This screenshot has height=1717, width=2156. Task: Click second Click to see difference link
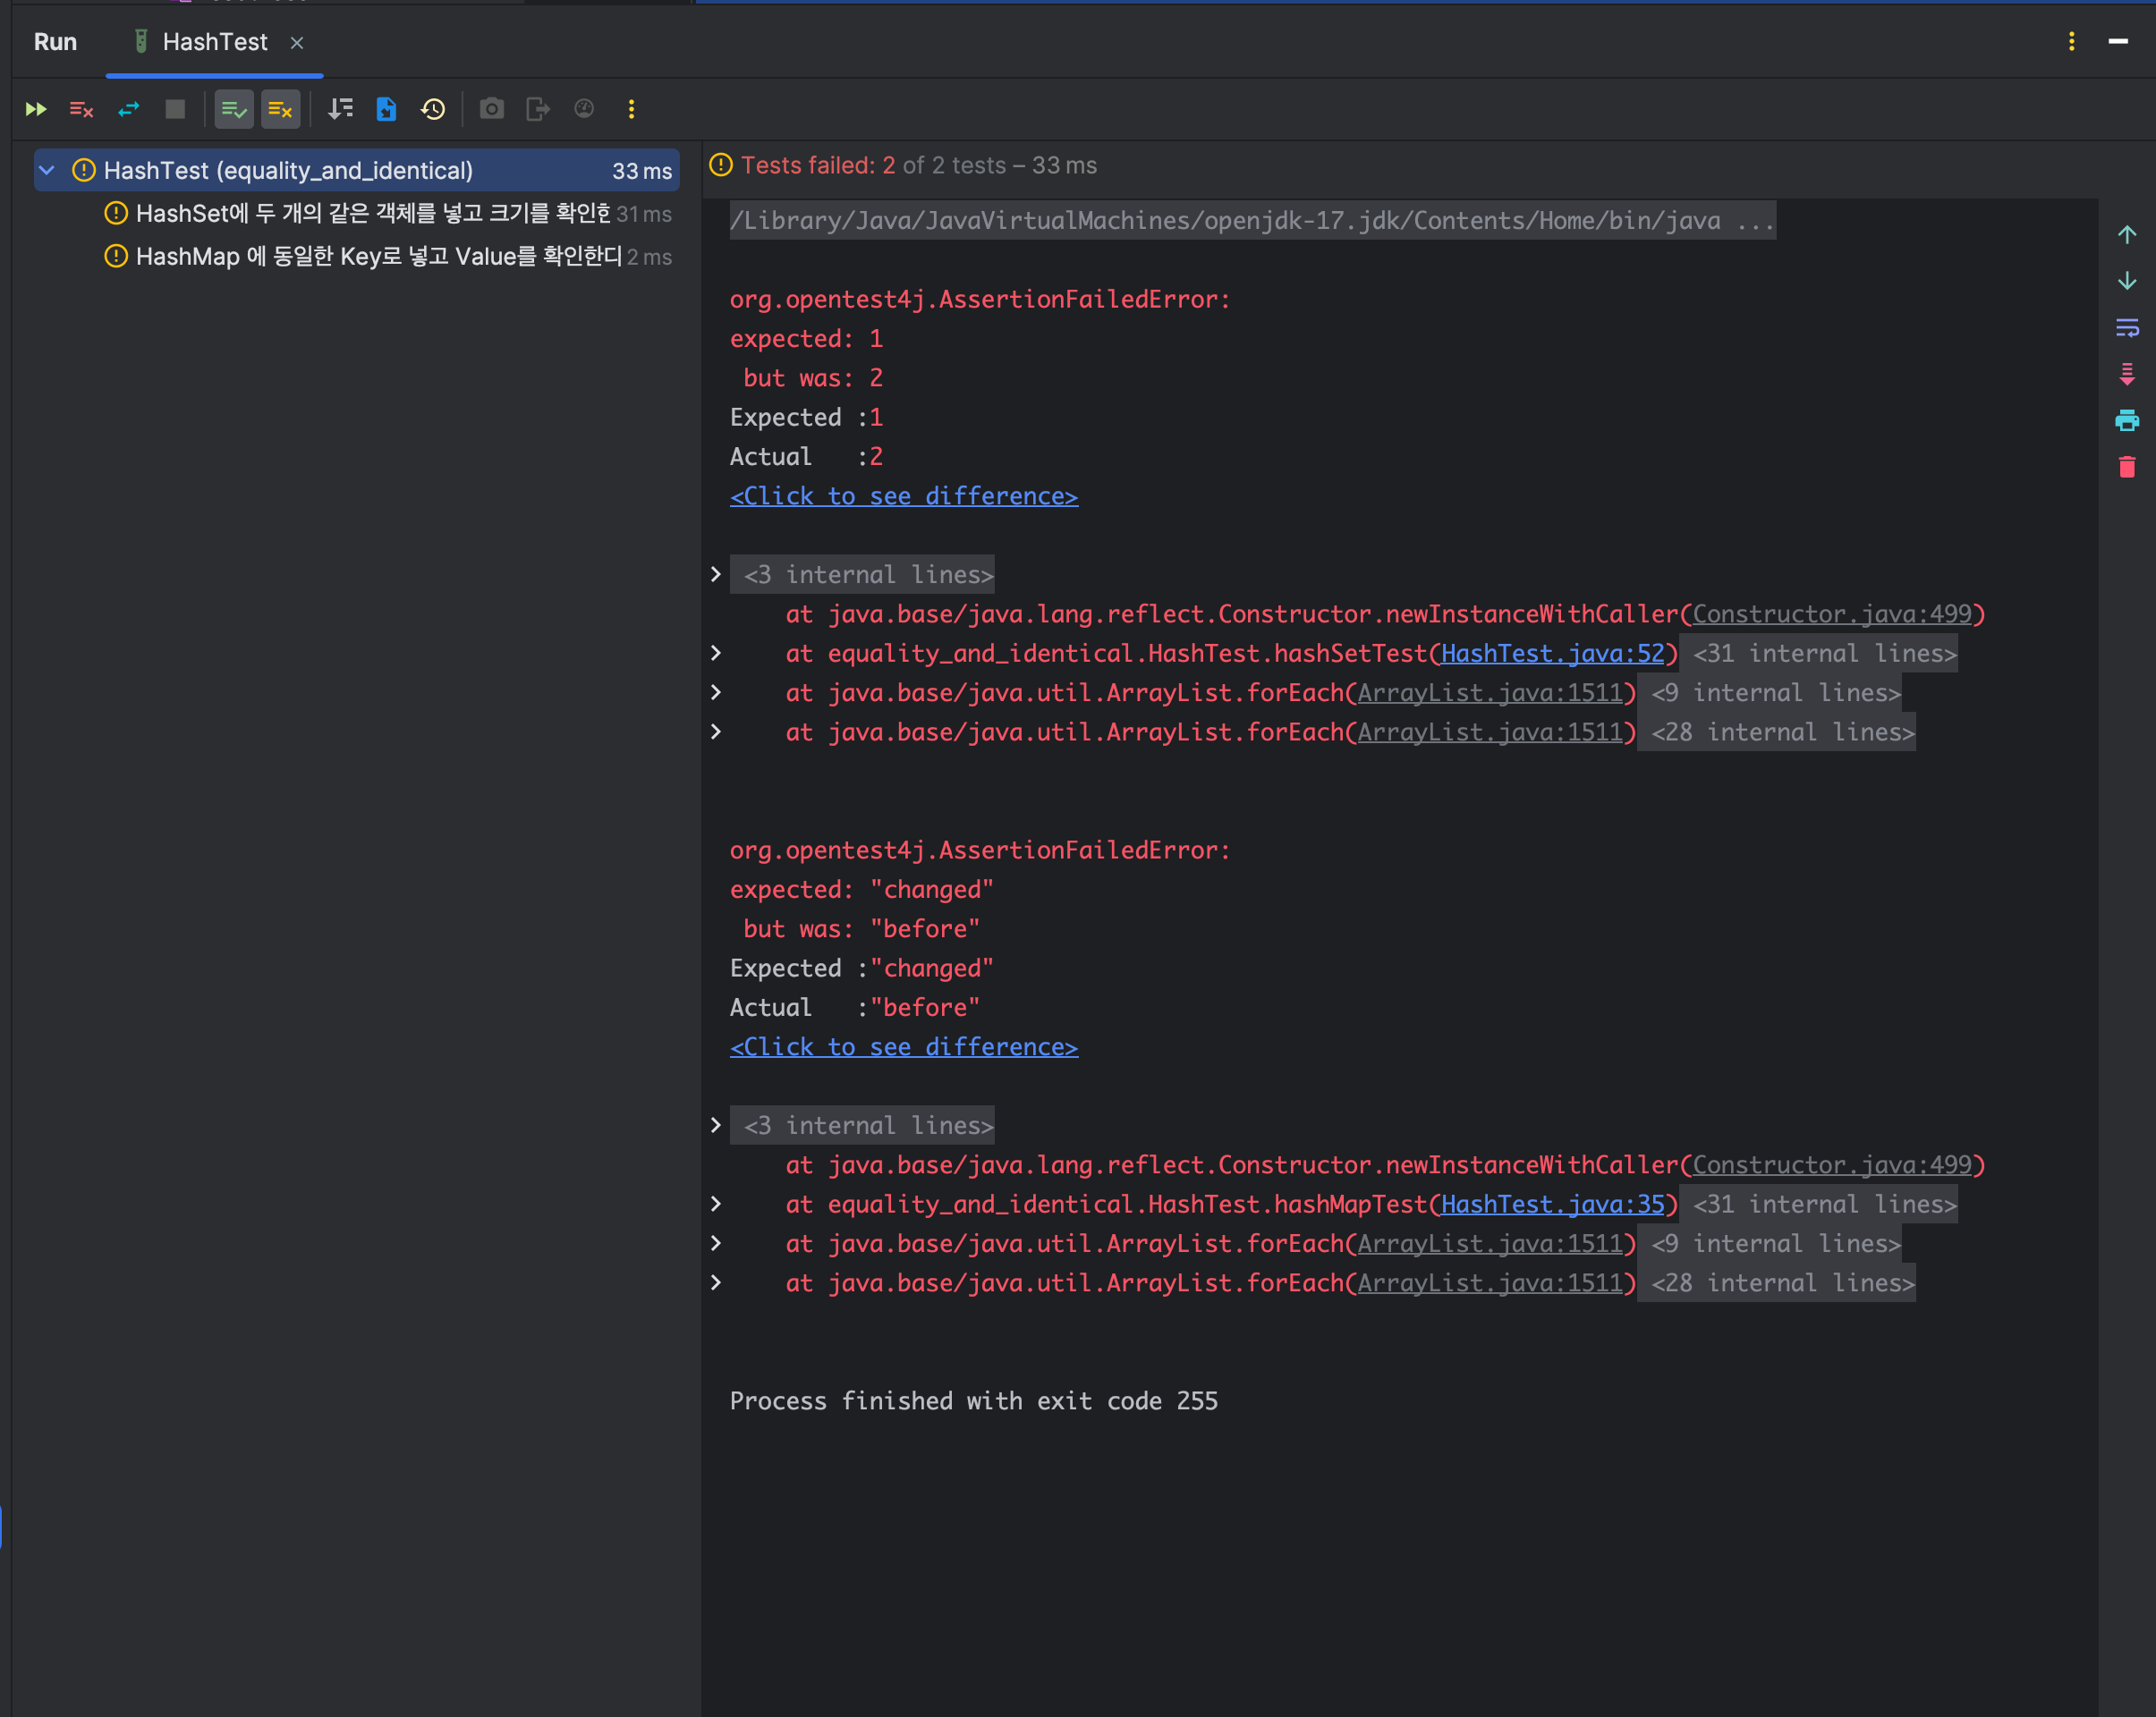[903, 1046]
